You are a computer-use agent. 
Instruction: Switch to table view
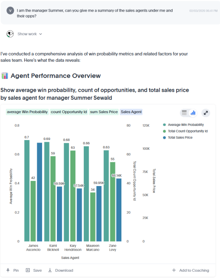coord(184,113)
